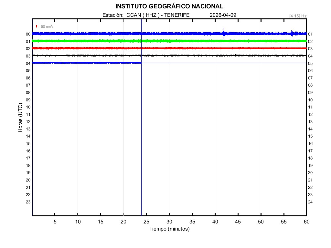Click the '23' hour label on left axis

(28, 202)
